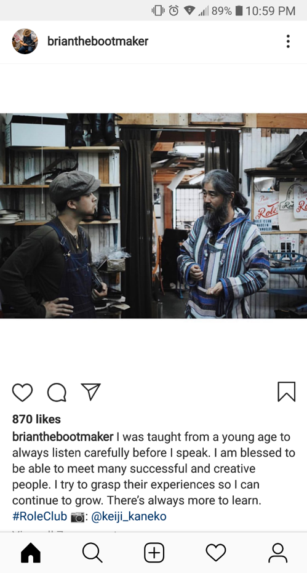Open the brianthebootmaker profile picture
This screenshot has width=307, height=573.
click(25, 41)
